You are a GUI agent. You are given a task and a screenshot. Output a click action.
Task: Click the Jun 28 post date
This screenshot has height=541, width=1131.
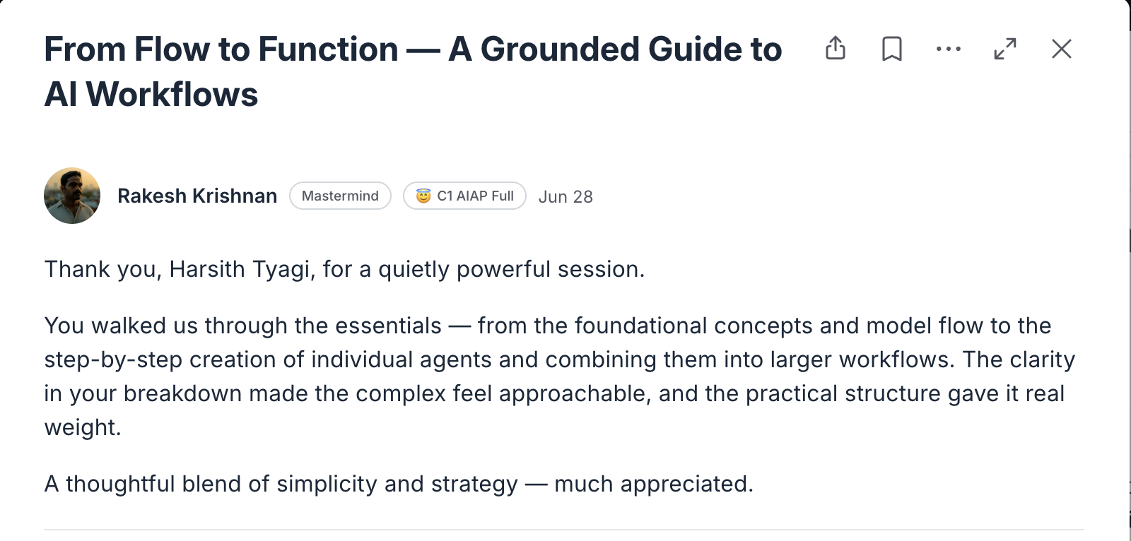(x=565, y=196)
